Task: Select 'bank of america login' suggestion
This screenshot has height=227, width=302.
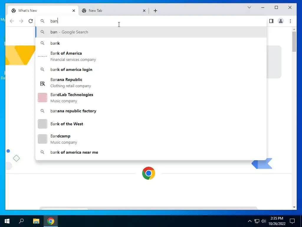Action: click(151, 69)
